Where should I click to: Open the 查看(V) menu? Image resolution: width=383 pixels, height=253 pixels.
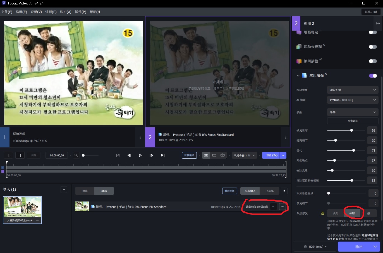(36, 12)
